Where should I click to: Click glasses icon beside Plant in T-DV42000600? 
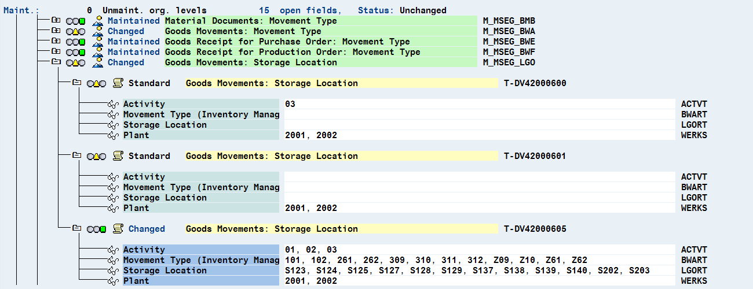113,135
